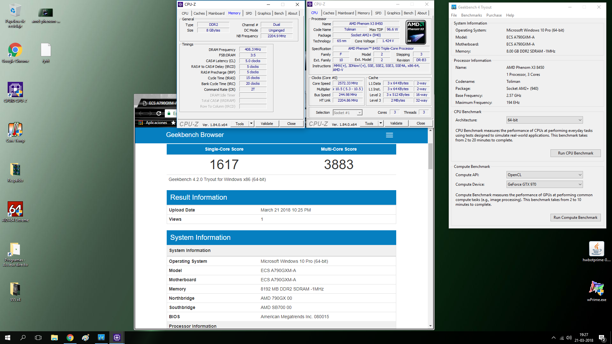Viewport: 612px width, 344px height.
Task: Click the DRAM Frequency value 408.3 MHz
Action: [x=253, y=49]
